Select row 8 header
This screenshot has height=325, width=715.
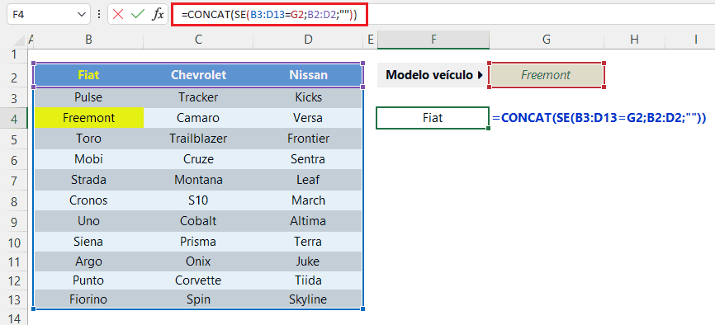(14, 201)
